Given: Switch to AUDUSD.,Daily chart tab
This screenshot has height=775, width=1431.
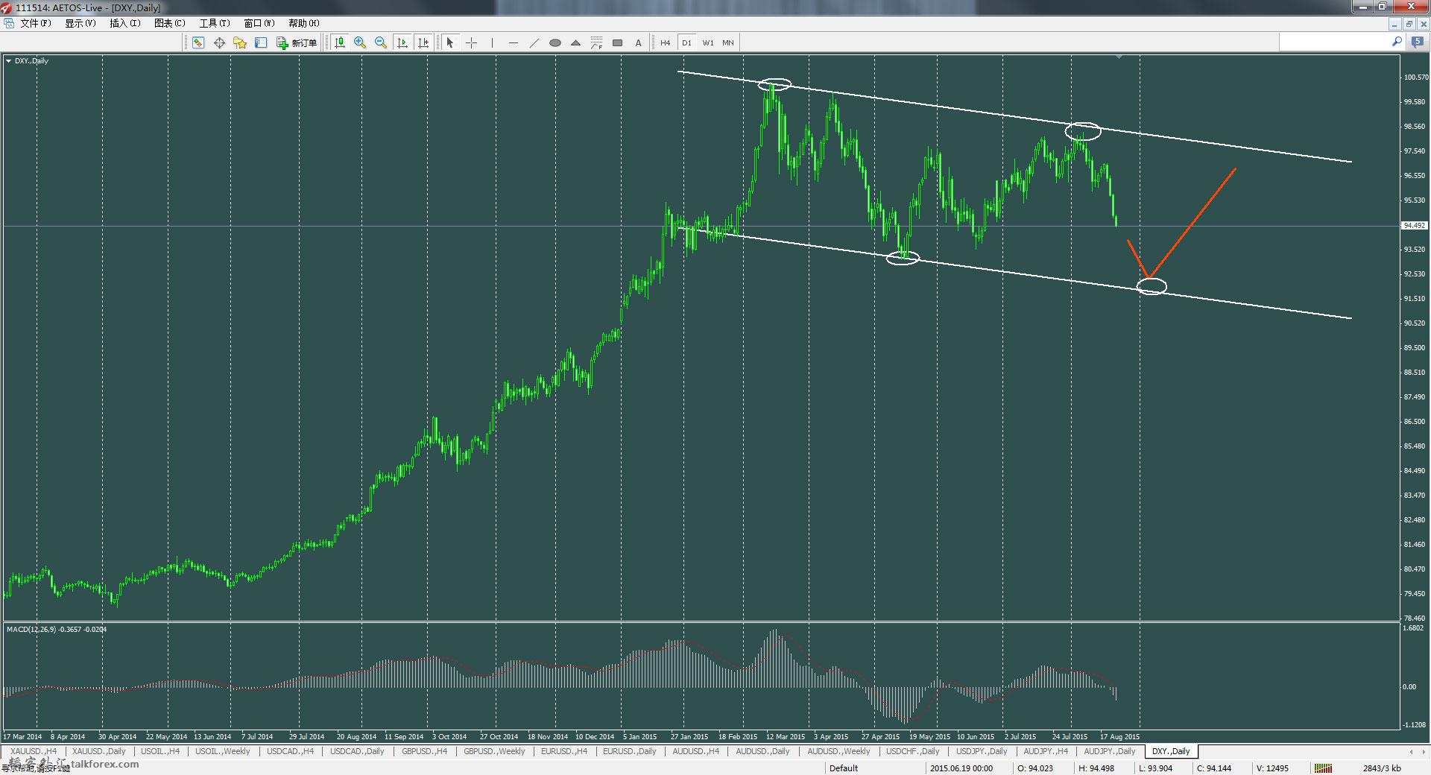Looking at the screenshot, I should tap(762, 751).
